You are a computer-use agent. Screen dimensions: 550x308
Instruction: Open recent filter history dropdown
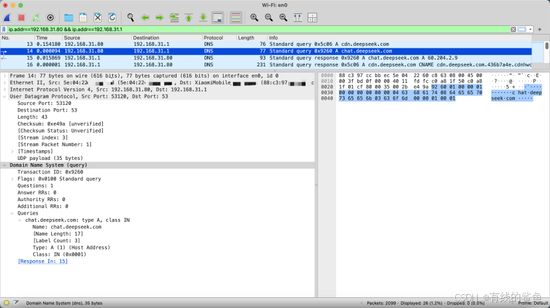tap(530, 29)
